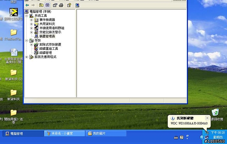
Task: Click the empty right results pane
Action: coord(132,53)
